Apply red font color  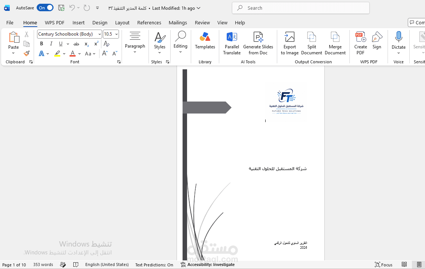click(73, 54)
